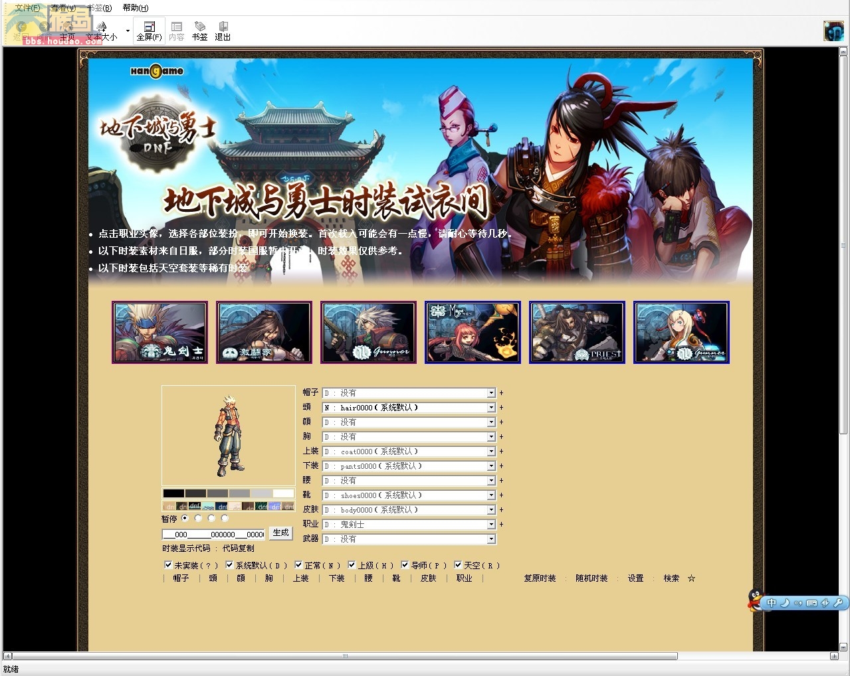Switch IME language with the 中 icon
The width and height of the screenshot is (850, 676).
772,603
